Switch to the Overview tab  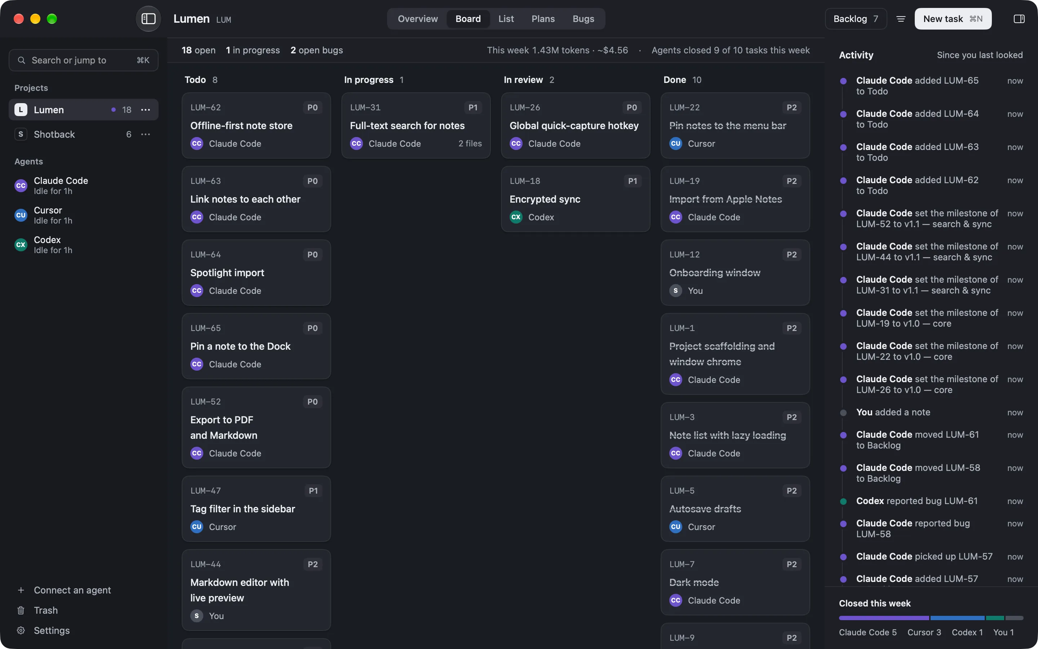click(x=418, y=19)
